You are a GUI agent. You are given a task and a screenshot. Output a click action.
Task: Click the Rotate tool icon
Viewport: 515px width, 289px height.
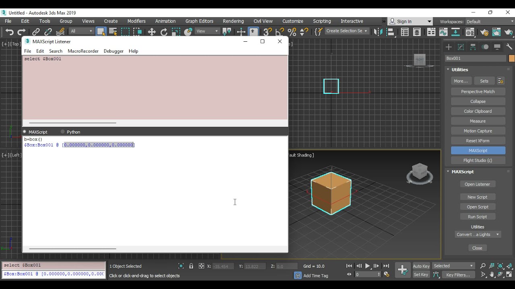coord(164,32)
